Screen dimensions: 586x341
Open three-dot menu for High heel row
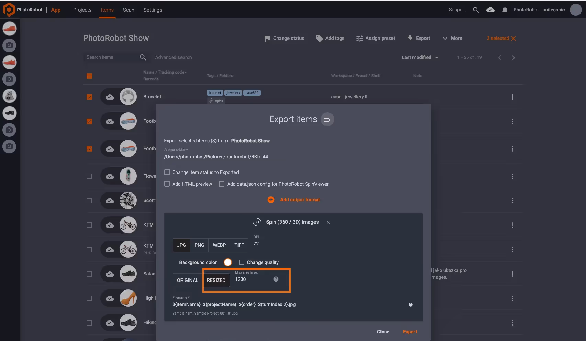pyautogui.click(x=512, y=298)
